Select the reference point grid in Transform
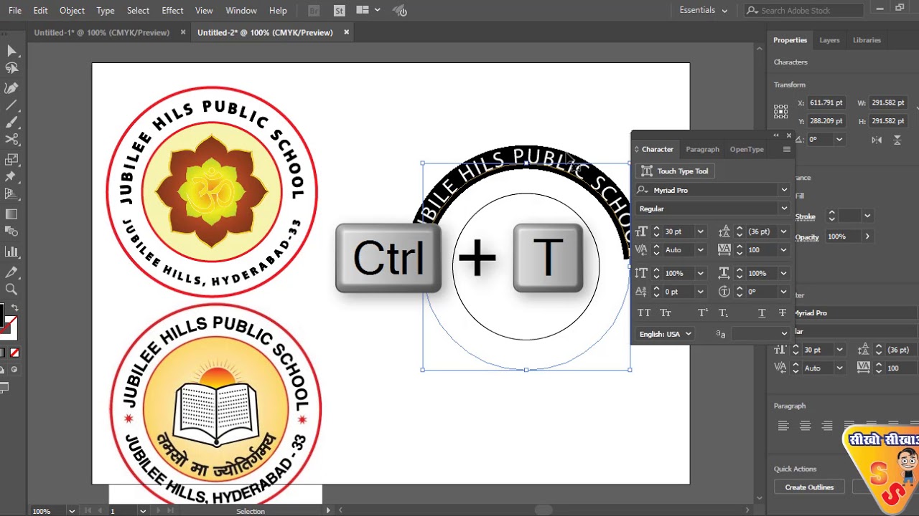Image resolution: width=919 pixels, height=516 pixels. [x=780, y=112]
